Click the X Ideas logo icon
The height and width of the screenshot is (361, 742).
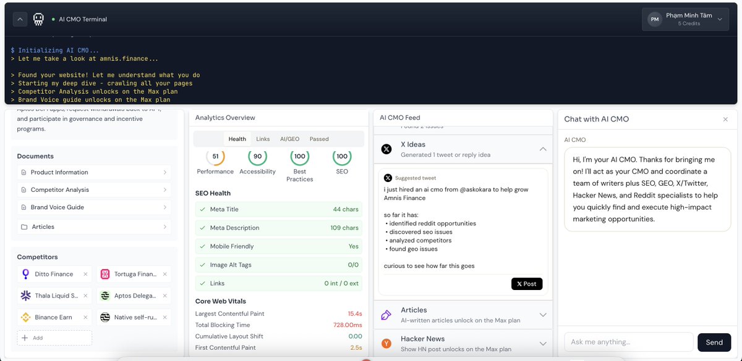(386, 149)
